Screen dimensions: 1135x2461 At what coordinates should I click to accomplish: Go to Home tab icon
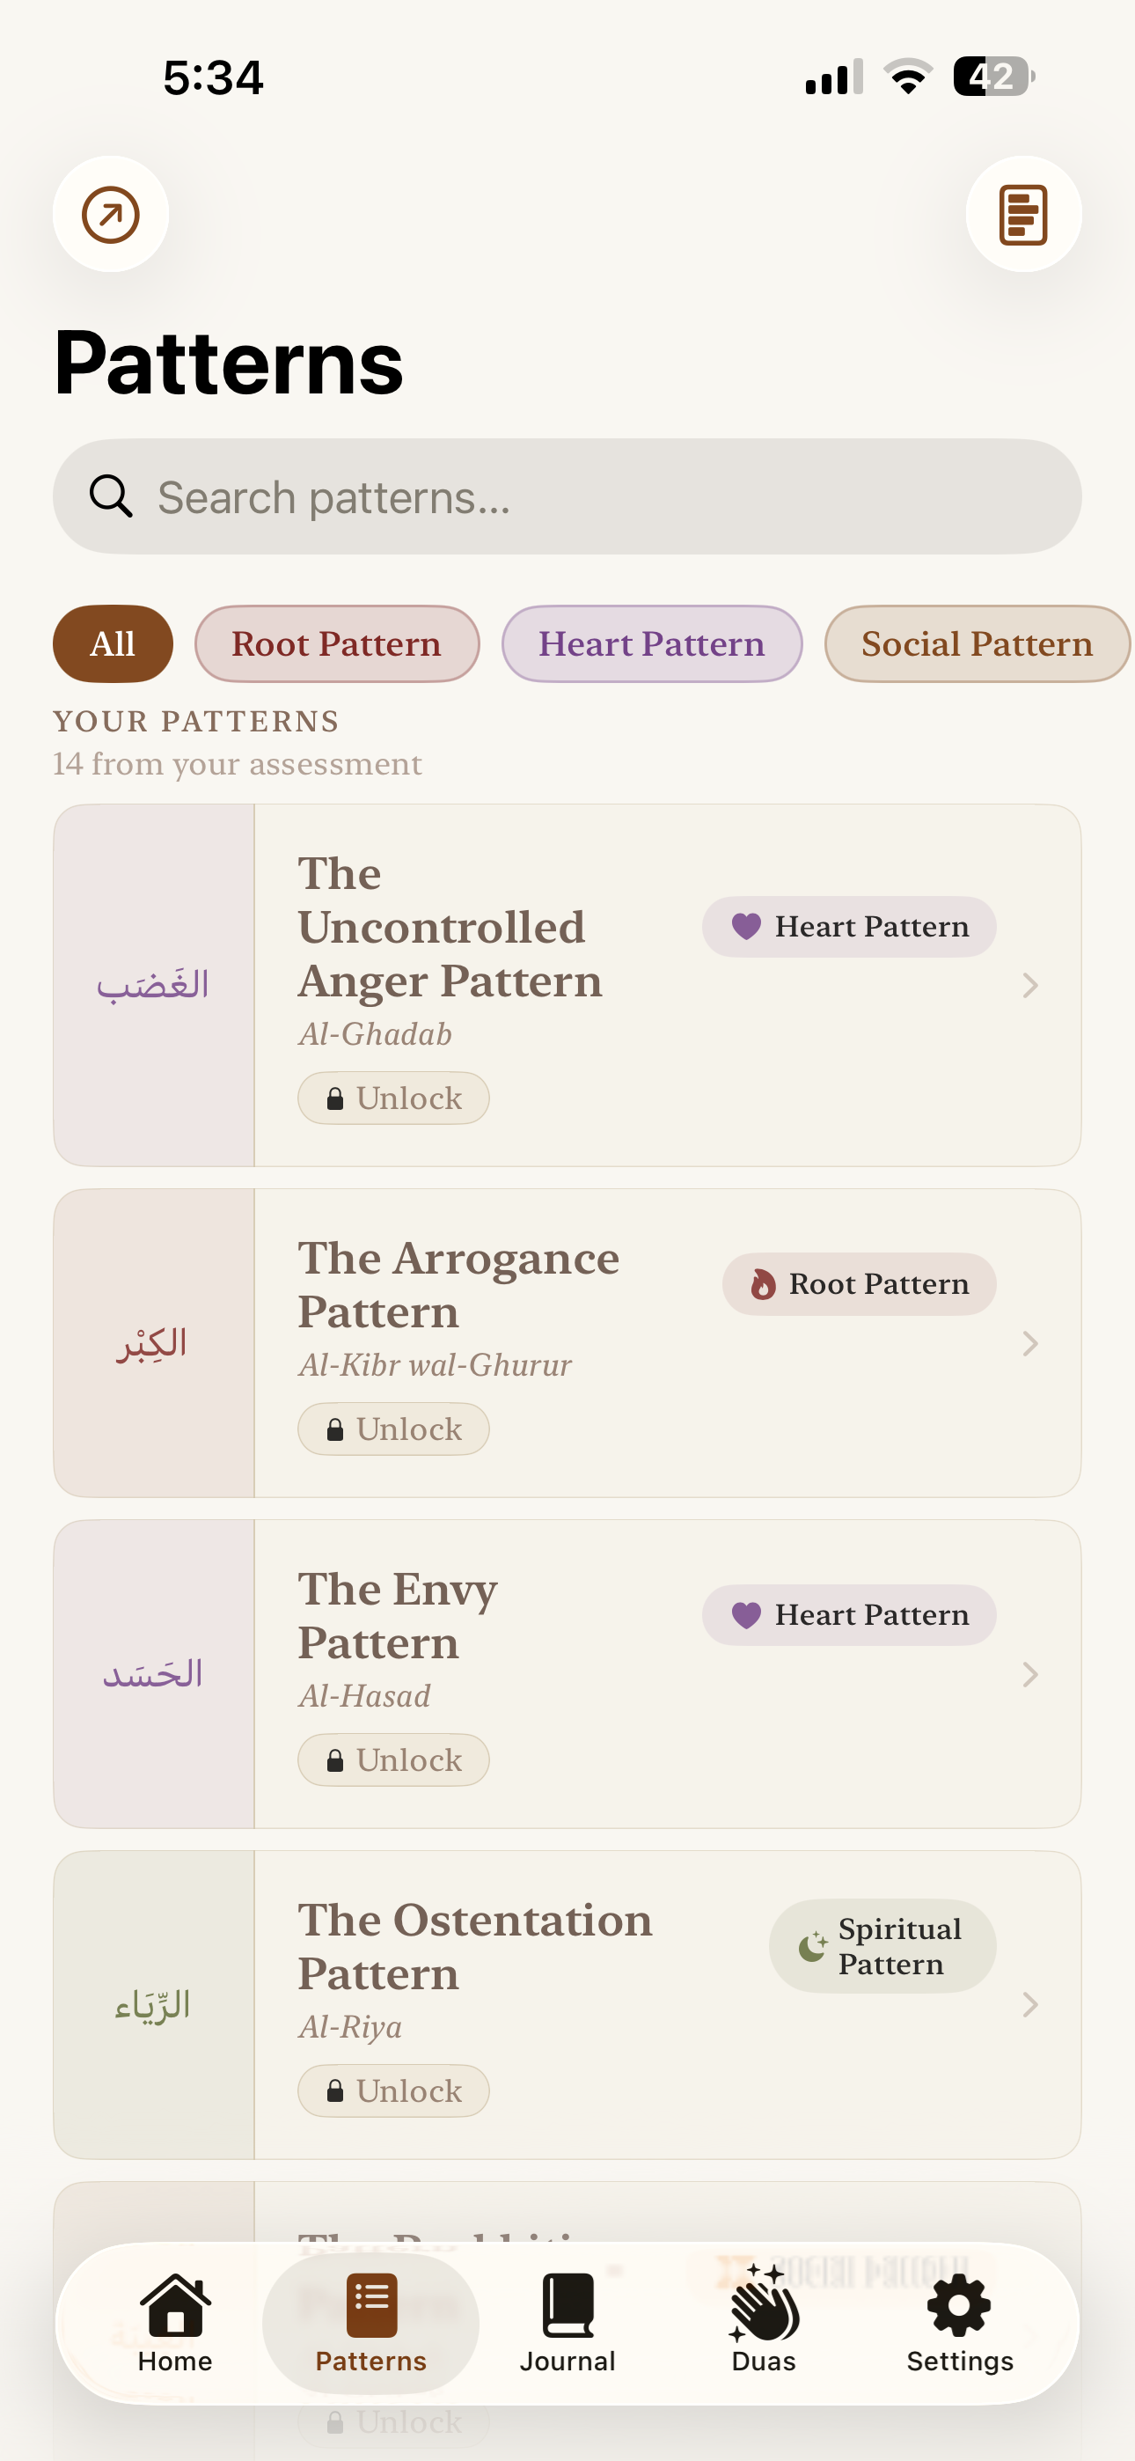point(175,2304)
